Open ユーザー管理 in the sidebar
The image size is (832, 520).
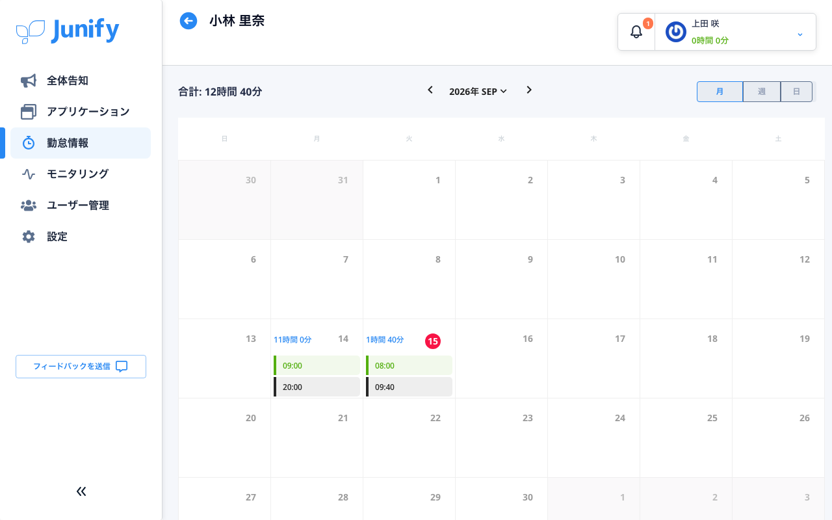tap(81, 205)
